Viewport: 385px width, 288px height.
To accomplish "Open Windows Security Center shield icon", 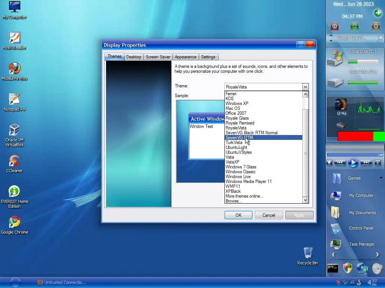I will (x=347, y=268).
